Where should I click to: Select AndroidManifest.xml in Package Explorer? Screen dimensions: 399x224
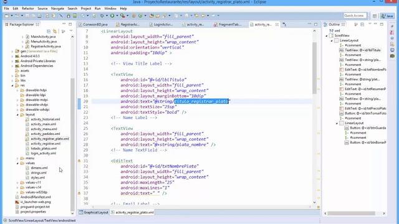point(36,197)
